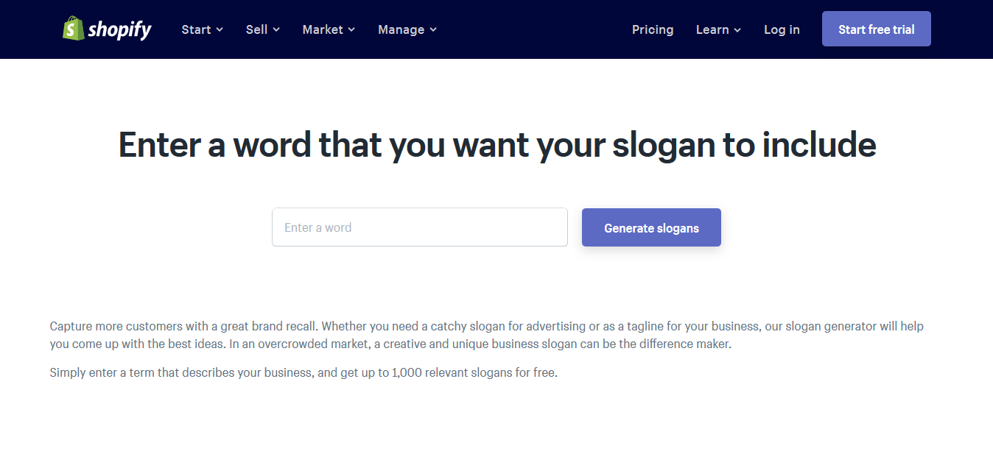Viewport: 993px width, 457px height.
Task: Click the Start free trial button
Action: click(x=876, y=29)
